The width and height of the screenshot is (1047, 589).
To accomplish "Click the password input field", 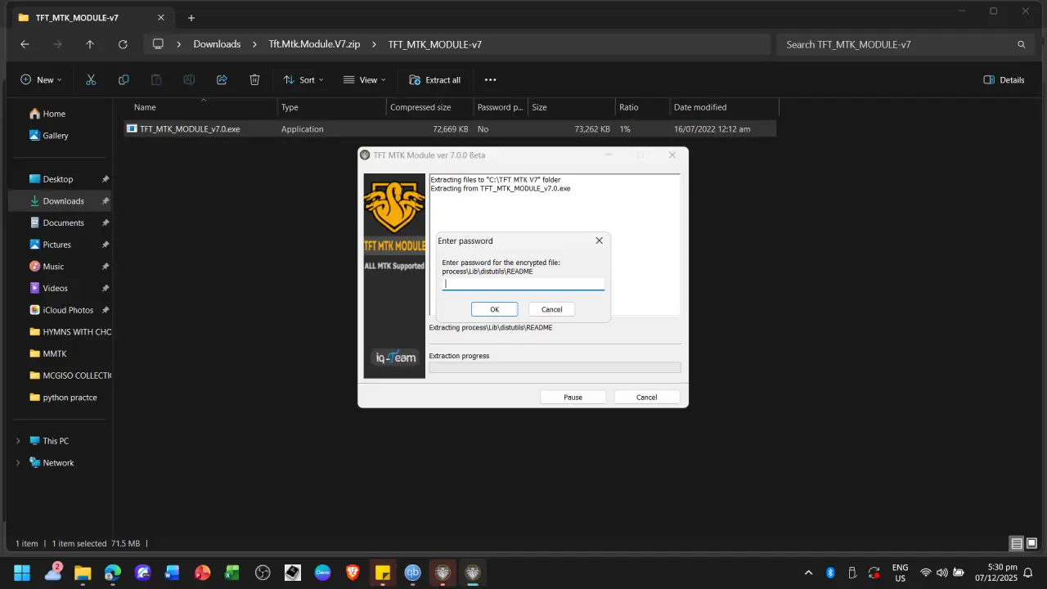I will (x=523, y=284).
